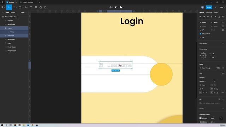Screen dimensions: 226x127
Task: Click the Mask icon in the toolbar
Action: coord(116,7)
